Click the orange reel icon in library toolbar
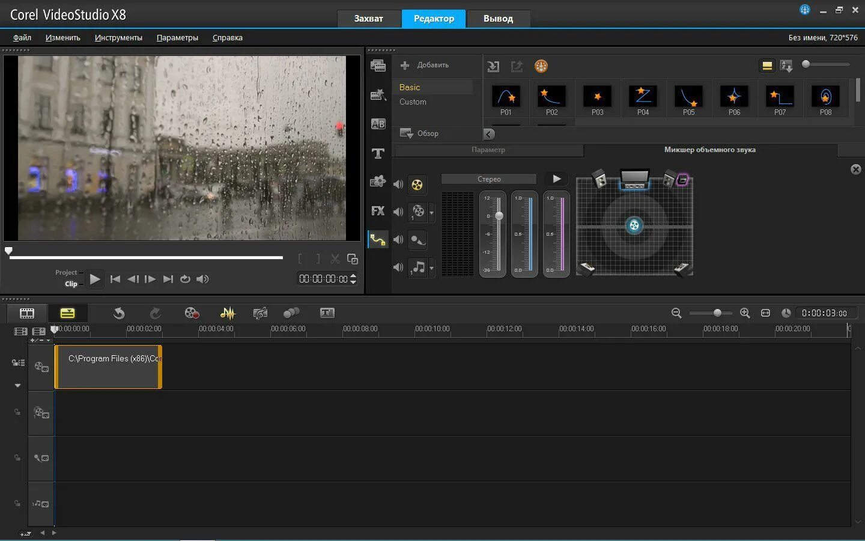The image size is (865, 541). [x=541, y=66]
